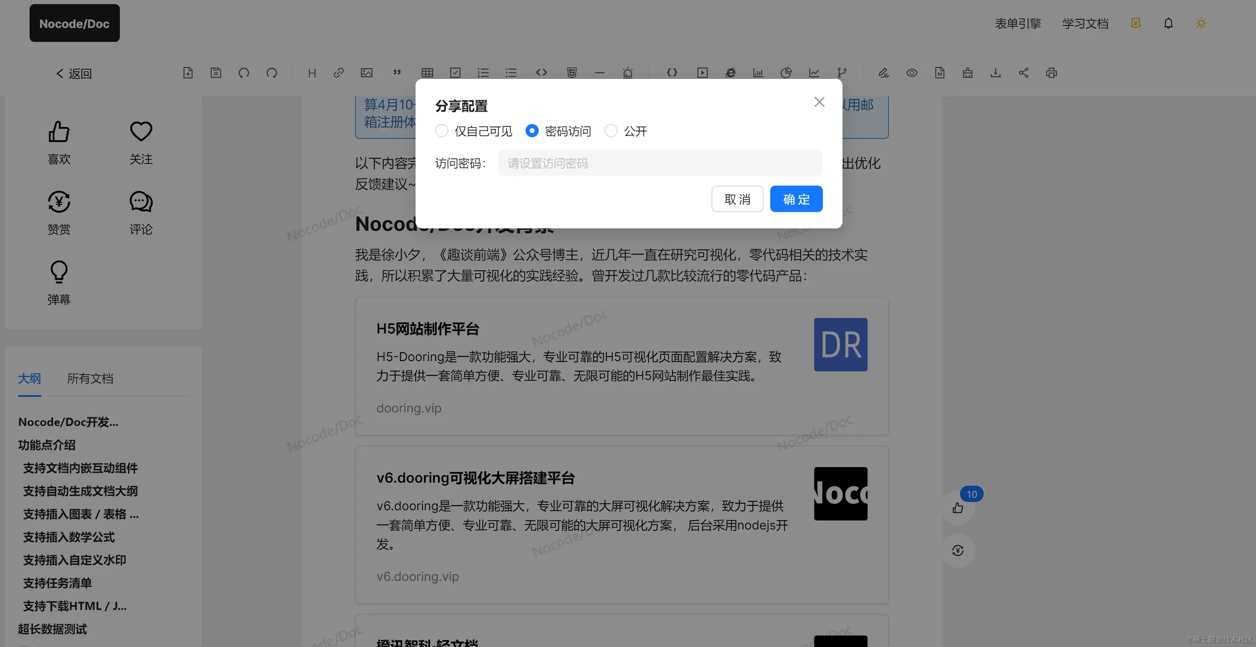The height and width of the screenshot is (647, 1256).
Task: Open outline item 支持自动生成文档大纲
Action: [x=81, y=491]
